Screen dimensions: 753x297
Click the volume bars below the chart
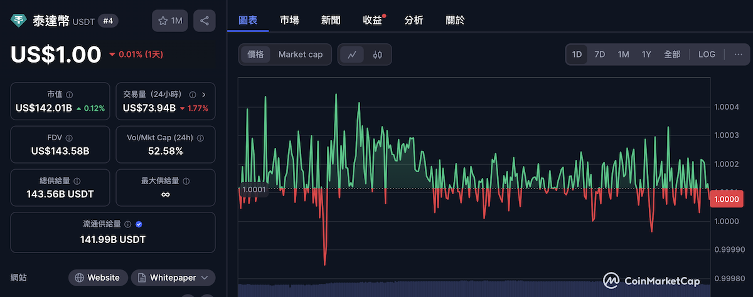coord(474,290)
